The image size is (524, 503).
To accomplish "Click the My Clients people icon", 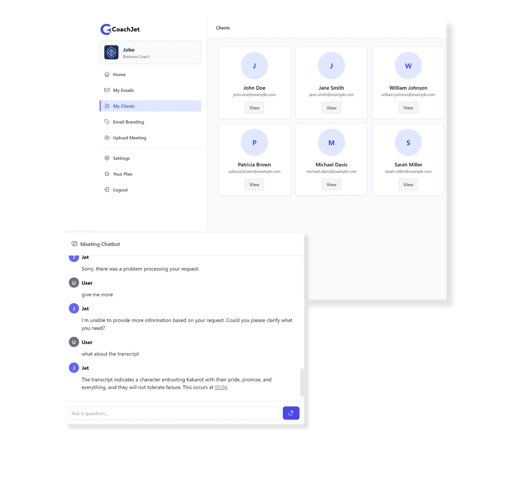I will tap(107, 106).
